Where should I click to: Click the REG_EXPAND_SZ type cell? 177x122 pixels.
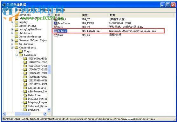tap(91, 31)
